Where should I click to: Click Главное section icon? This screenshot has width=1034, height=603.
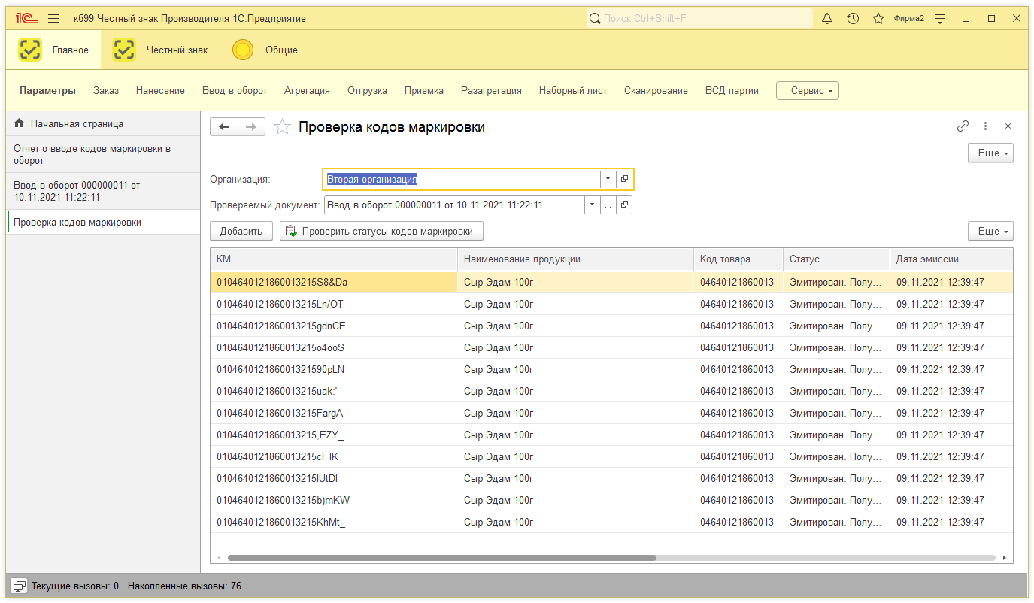[x=30, y=50]
